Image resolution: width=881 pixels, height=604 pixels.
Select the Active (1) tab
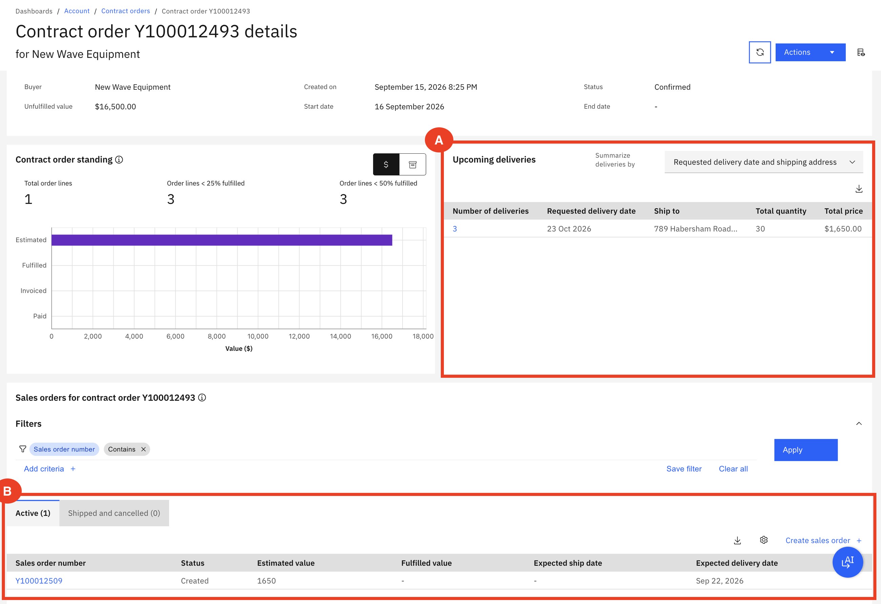pos(33,513)
